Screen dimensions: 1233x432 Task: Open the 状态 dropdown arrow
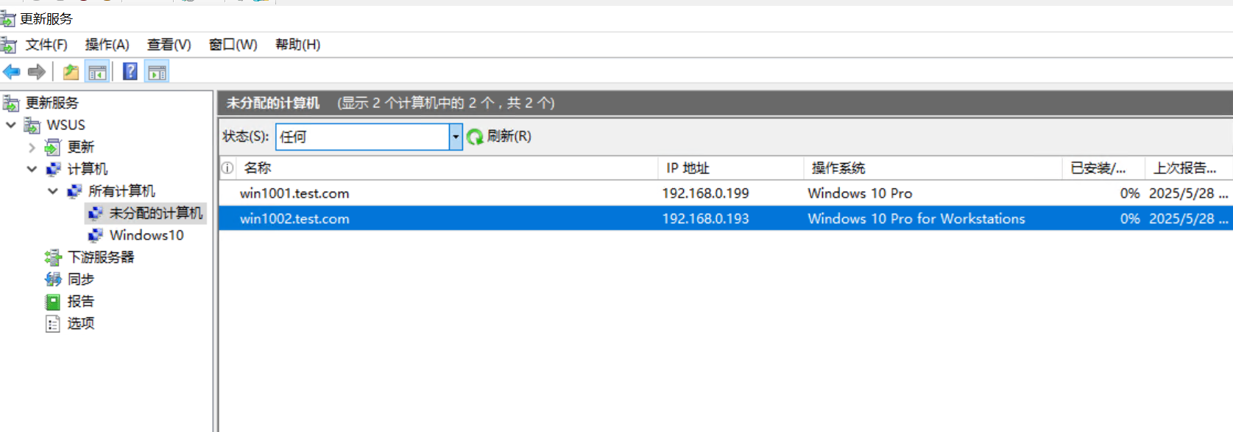tap(456, 137)
